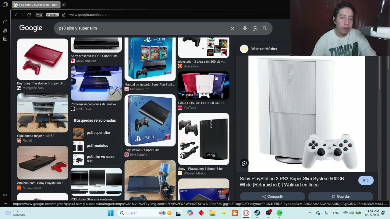Launch Steam from the taskbar

257,213
